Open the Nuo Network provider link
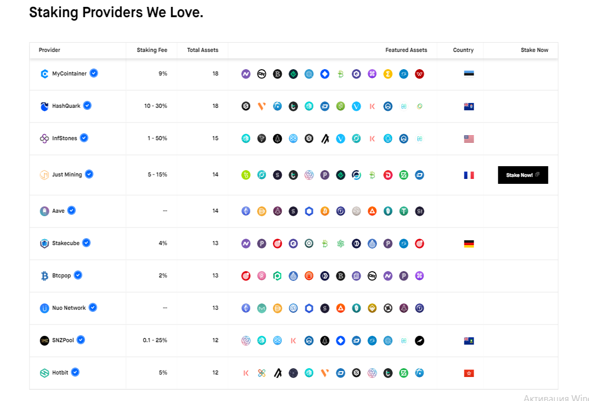The image size is (589, 401). click(69, 308)
